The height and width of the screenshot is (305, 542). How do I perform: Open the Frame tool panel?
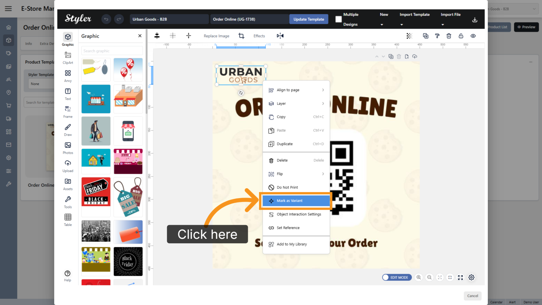coord(68,112)
